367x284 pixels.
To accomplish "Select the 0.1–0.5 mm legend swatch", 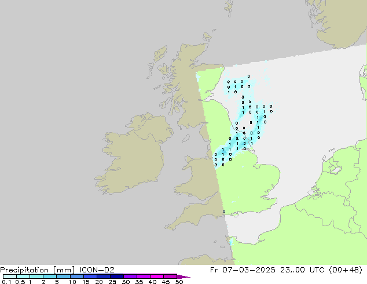I will (10, 276).
